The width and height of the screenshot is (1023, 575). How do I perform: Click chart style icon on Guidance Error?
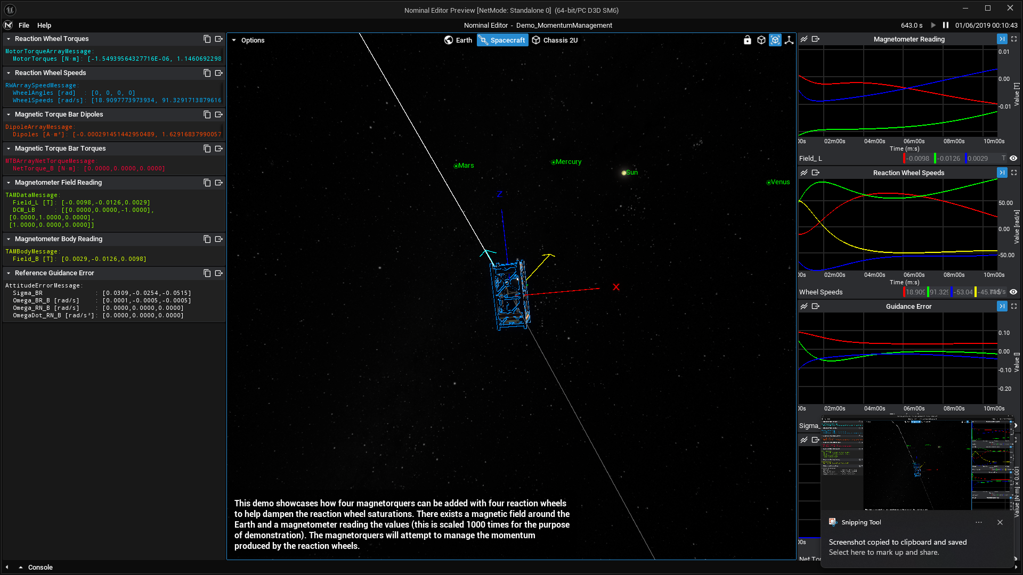click(x=804, y=306)
